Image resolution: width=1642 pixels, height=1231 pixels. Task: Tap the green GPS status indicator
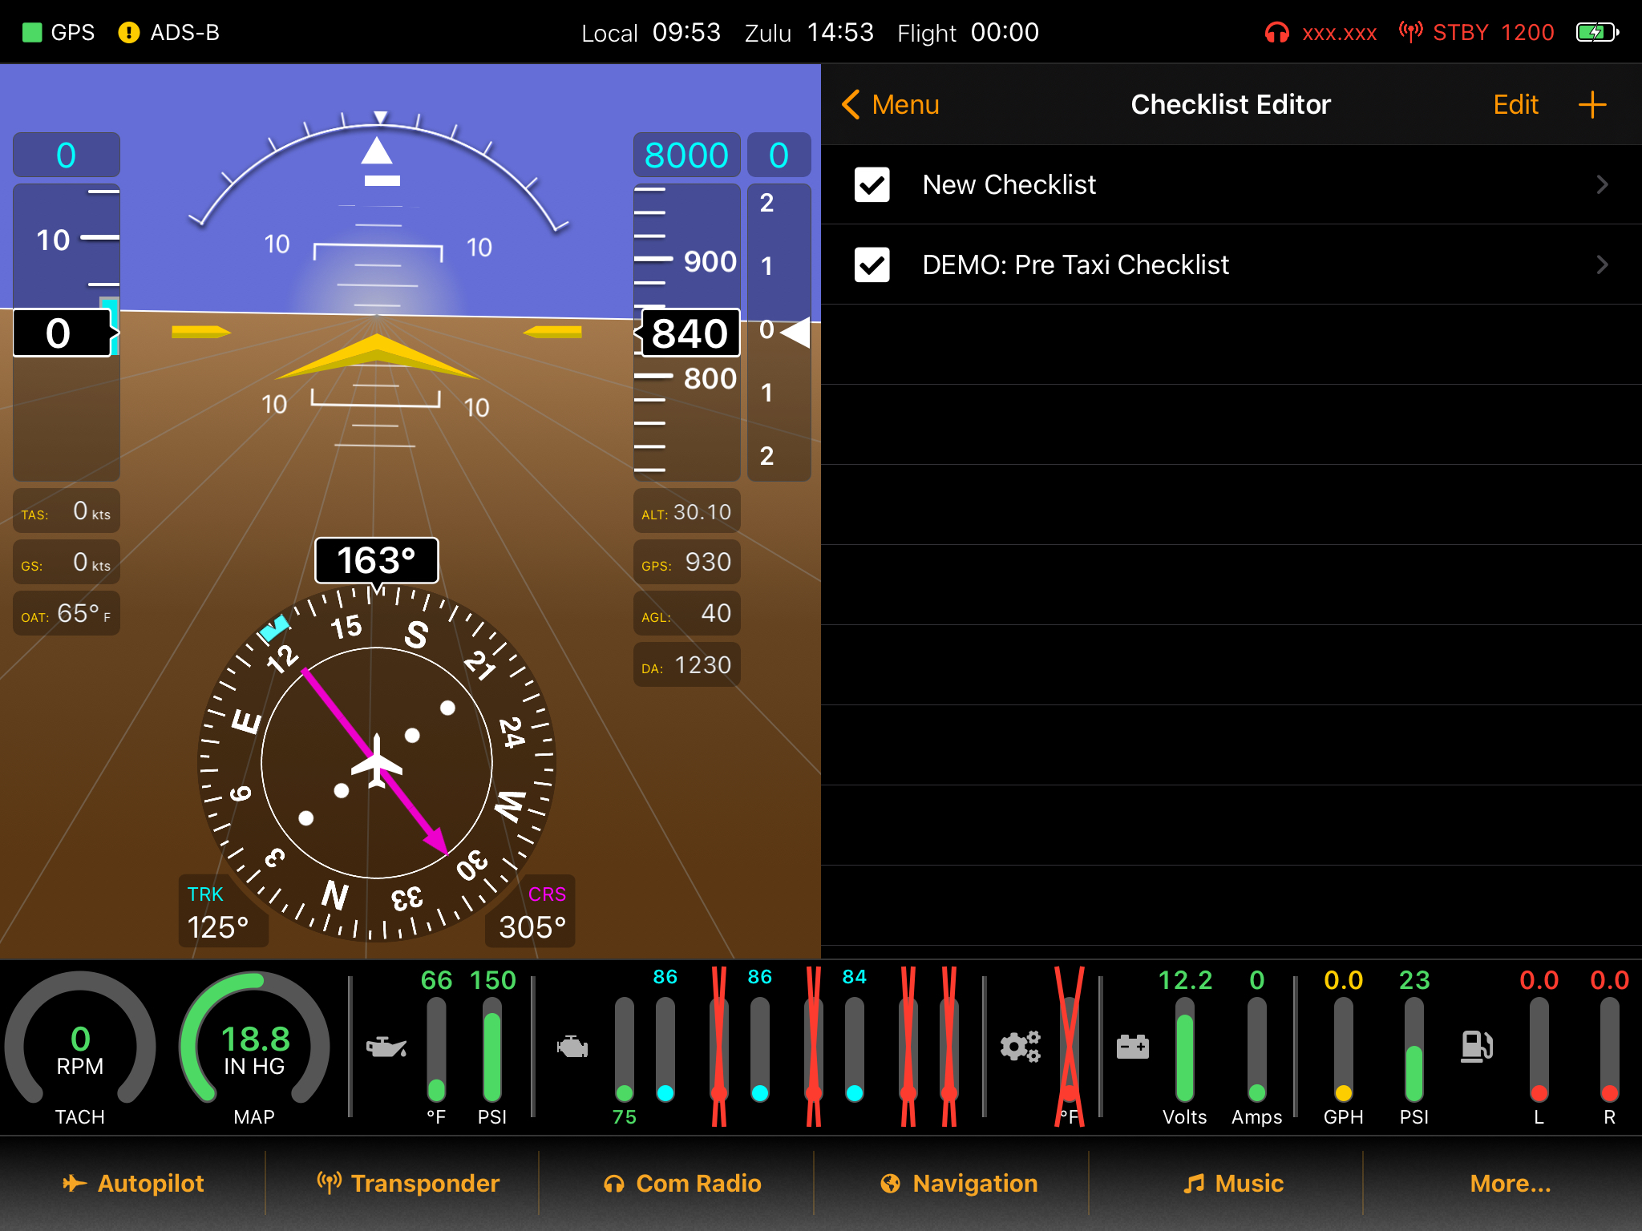pos(32,33)
